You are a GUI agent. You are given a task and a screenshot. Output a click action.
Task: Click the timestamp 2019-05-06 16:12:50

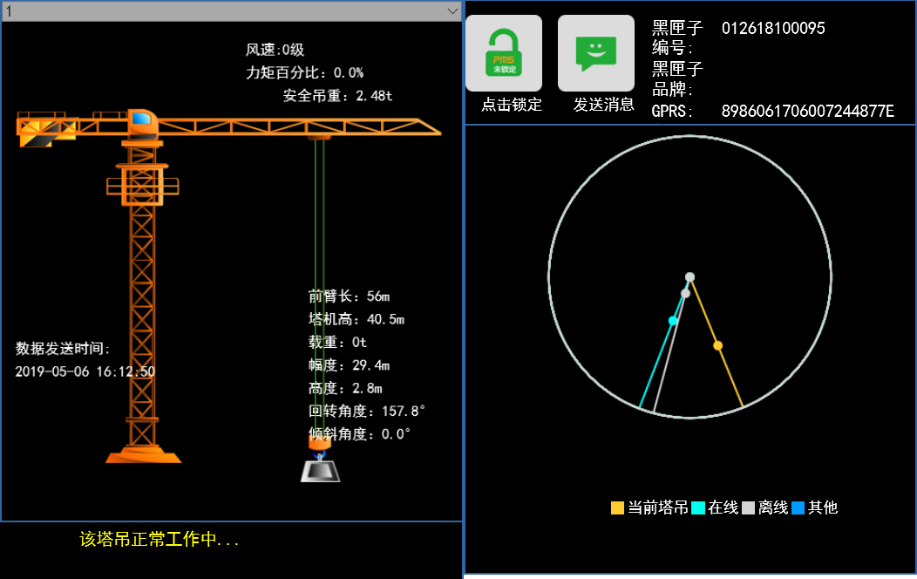(x=85, y=371)
